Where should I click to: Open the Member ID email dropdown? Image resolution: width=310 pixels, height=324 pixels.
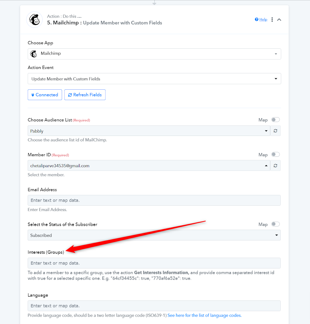click(149, 165)
